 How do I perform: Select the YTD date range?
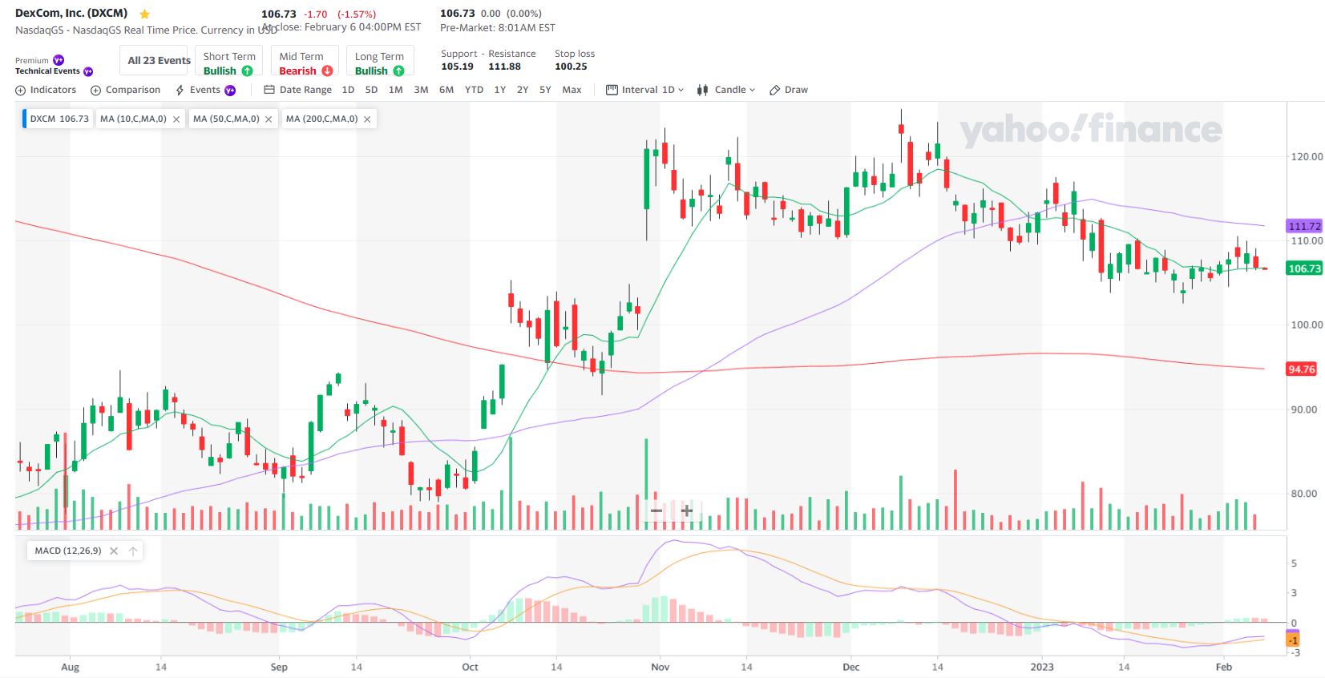[474, 90]
